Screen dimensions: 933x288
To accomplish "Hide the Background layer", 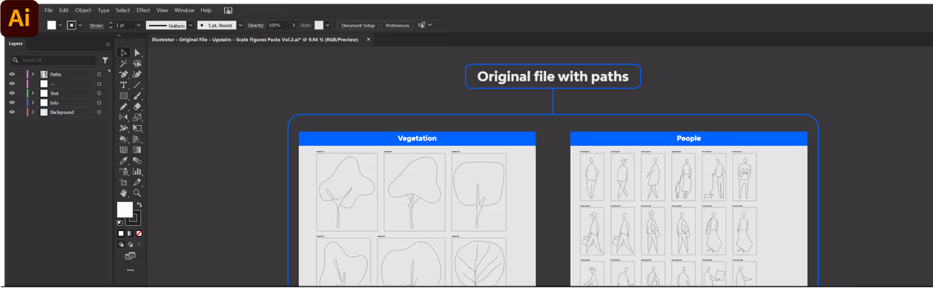I will 12,113.
